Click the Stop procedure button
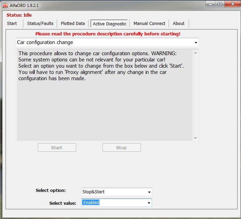The height and width of the screenshot is (219, 241). pyautogui.click(x=122, y=148)
